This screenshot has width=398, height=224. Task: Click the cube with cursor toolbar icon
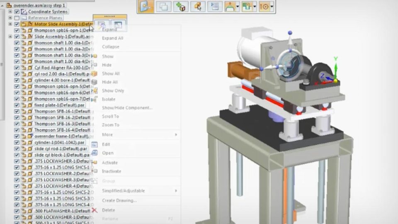click(198, 6)
